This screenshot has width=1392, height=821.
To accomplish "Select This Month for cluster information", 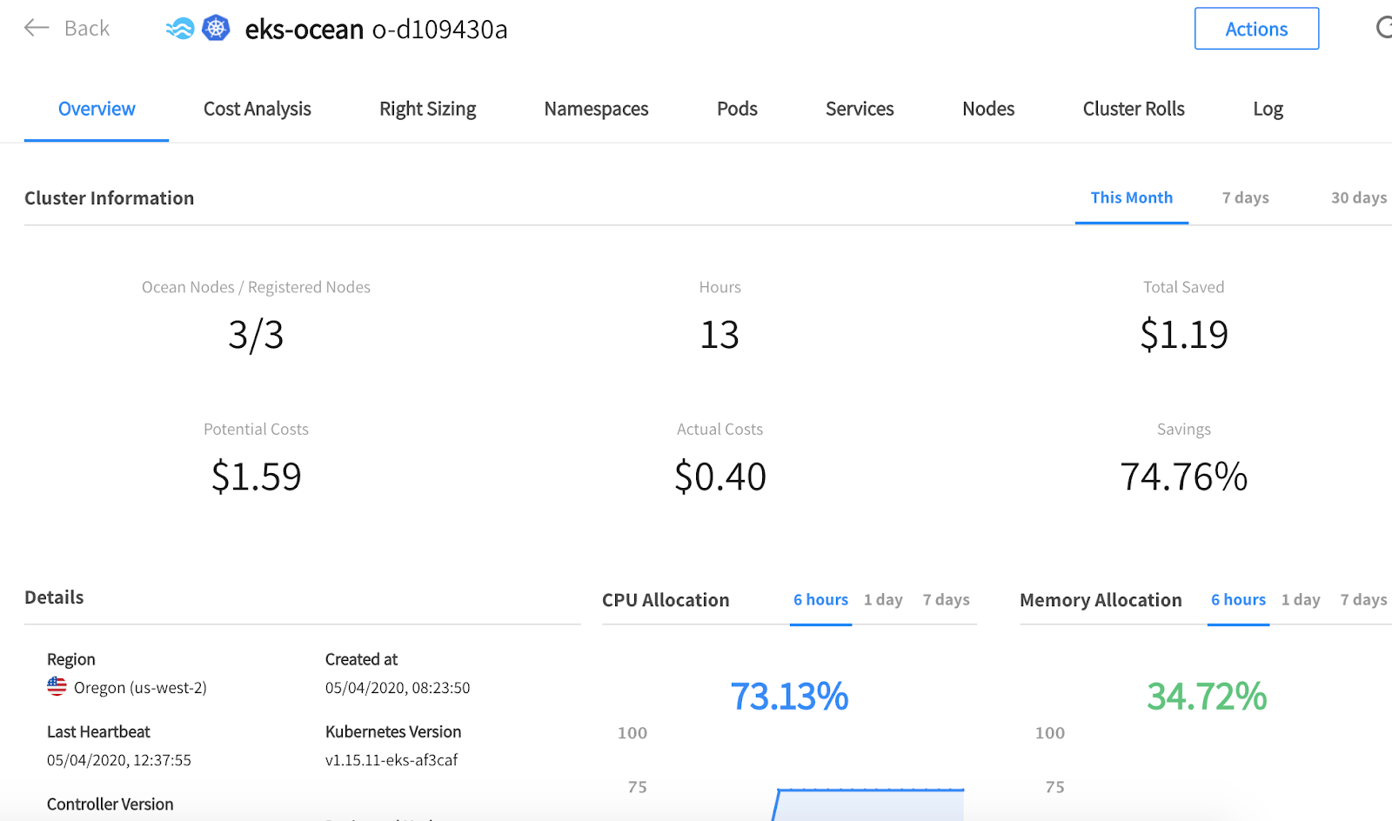I will pos(1132,197).
